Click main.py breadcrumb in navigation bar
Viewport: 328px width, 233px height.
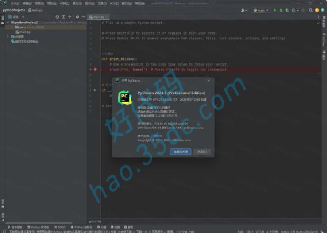point(35,10)
